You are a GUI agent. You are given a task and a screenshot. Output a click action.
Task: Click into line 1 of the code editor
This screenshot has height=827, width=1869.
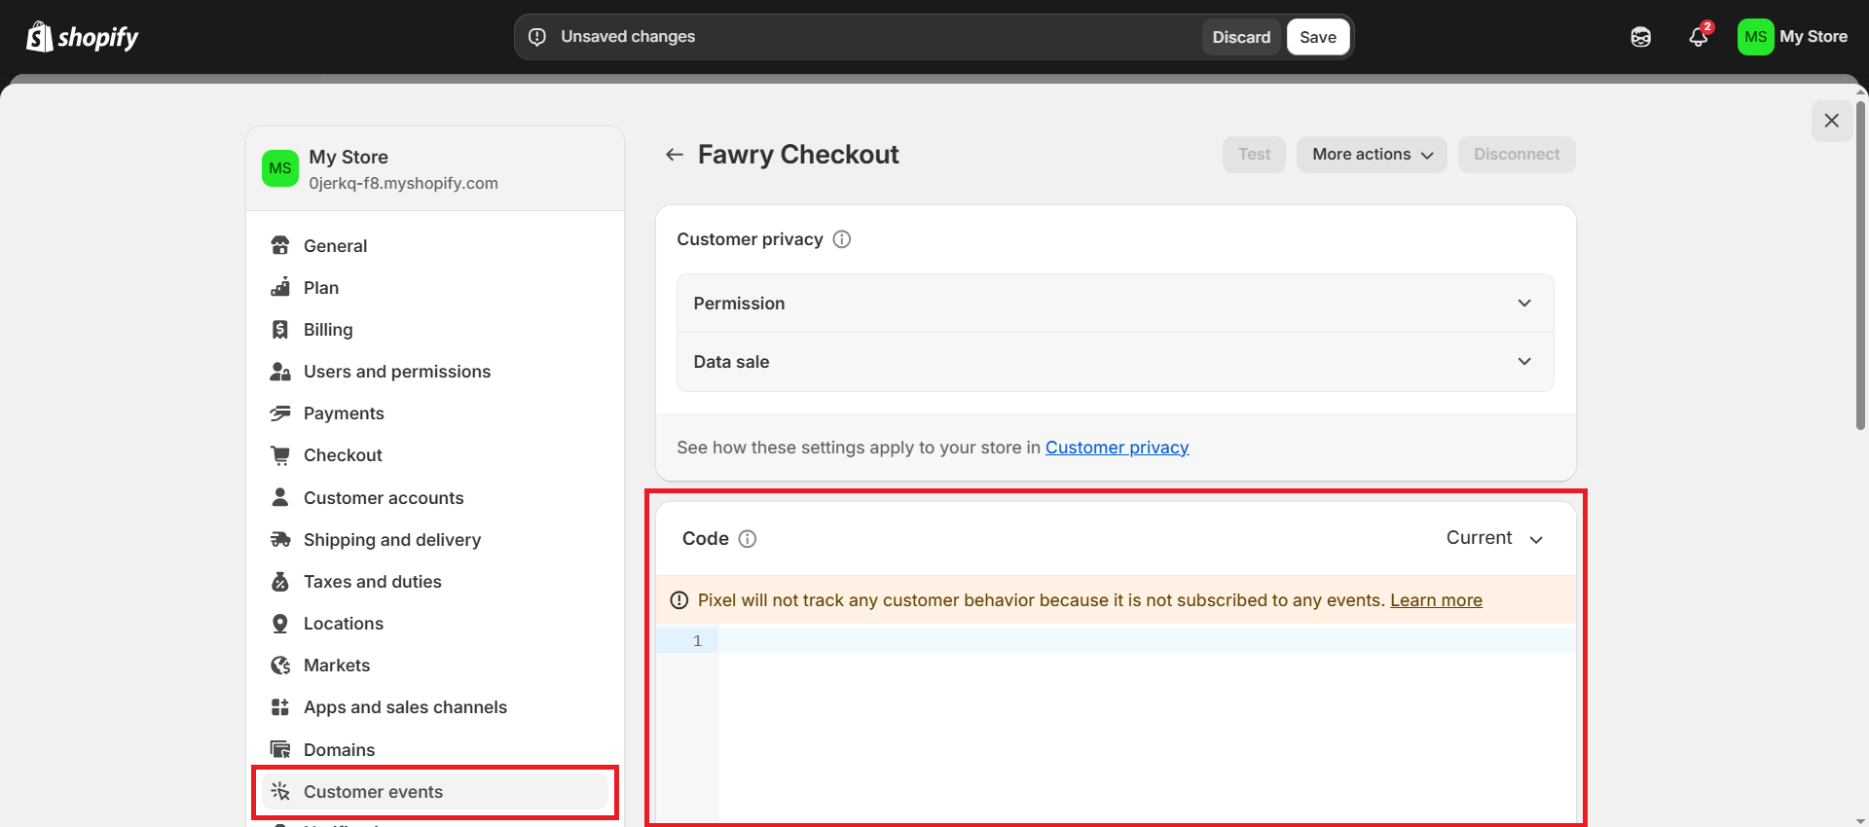click(1147, 640)
